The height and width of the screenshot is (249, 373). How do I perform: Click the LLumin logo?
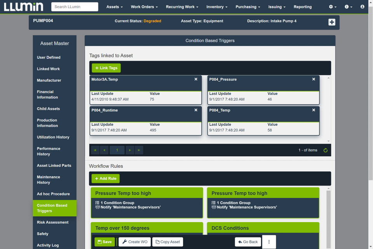23,7
